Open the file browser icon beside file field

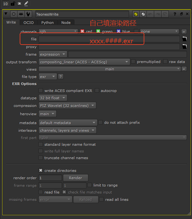(x=184, y=39)
